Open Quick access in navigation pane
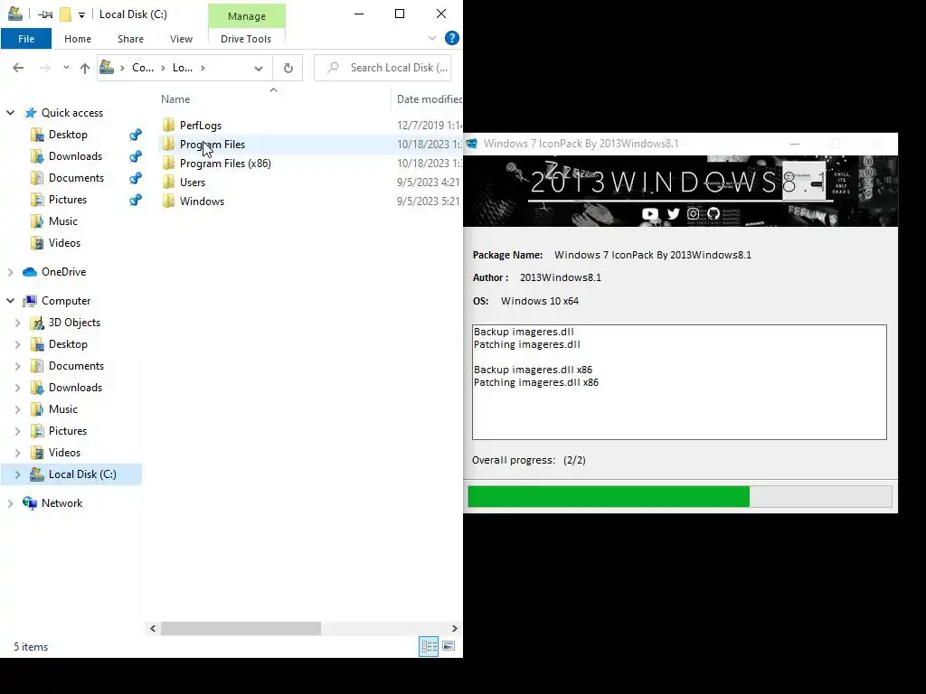Image resolution: width=926 pixels, height=694 pixels. [x=72, y=113]
